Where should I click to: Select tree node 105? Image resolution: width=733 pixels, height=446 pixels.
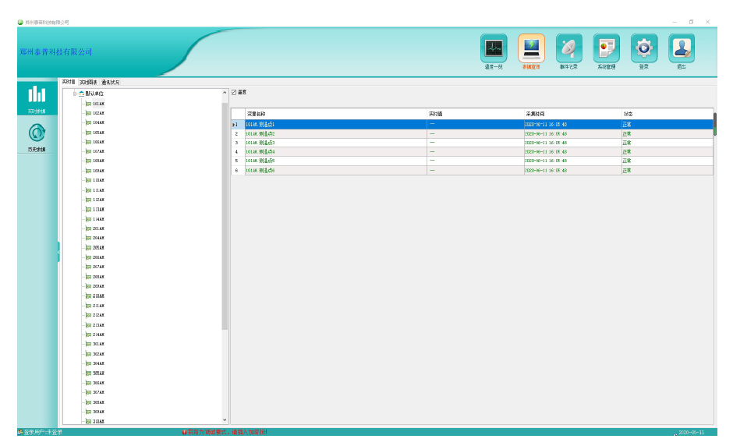(x=98, y=133)
